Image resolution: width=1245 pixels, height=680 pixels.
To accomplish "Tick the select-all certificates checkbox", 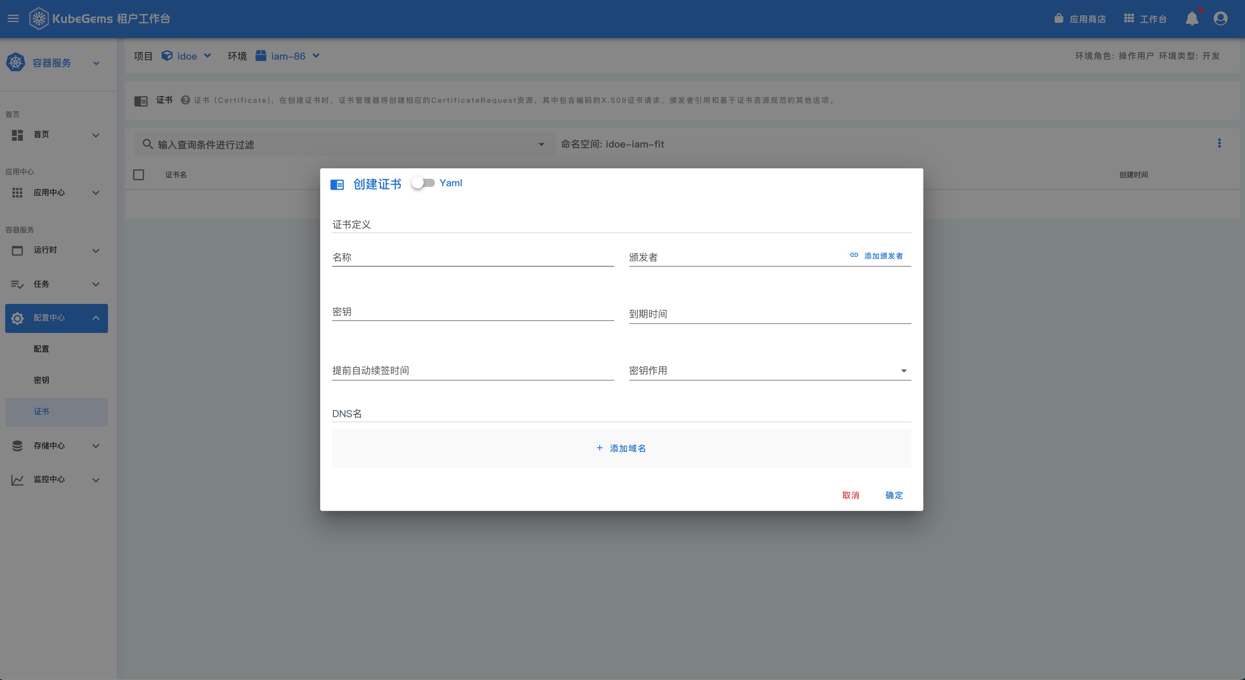I will (x=139, y=175).
